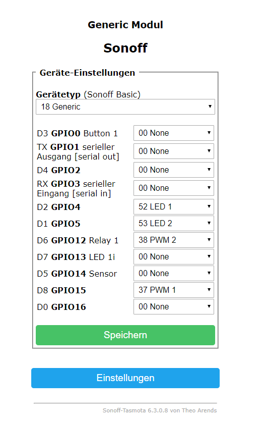
Task: Open the D0 GPIO16 dropdown
Action: click(173, 307)
